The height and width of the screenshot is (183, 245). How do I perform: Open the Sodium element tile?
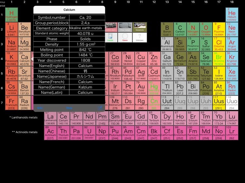coord(11,44)
